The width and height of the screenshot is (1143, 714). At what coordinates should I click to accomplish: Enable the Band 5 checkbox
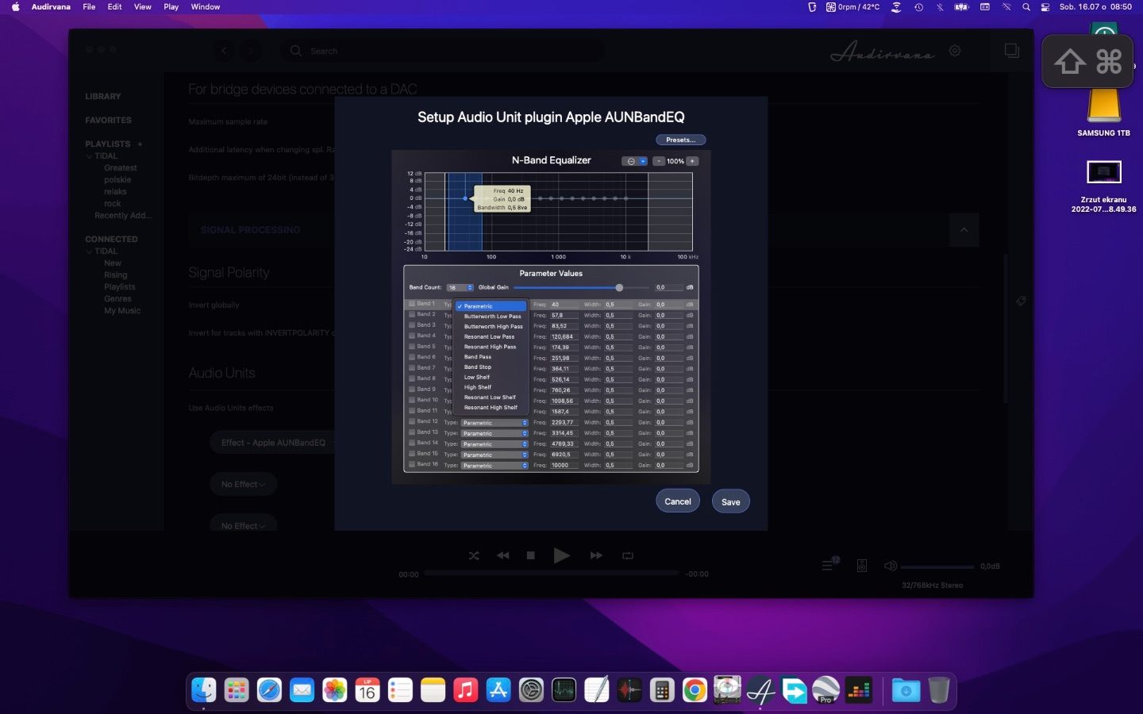[412, 347]
